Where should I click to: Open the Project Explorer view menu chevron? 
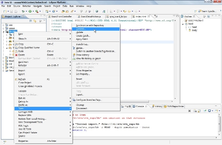(x=44, y=21)
